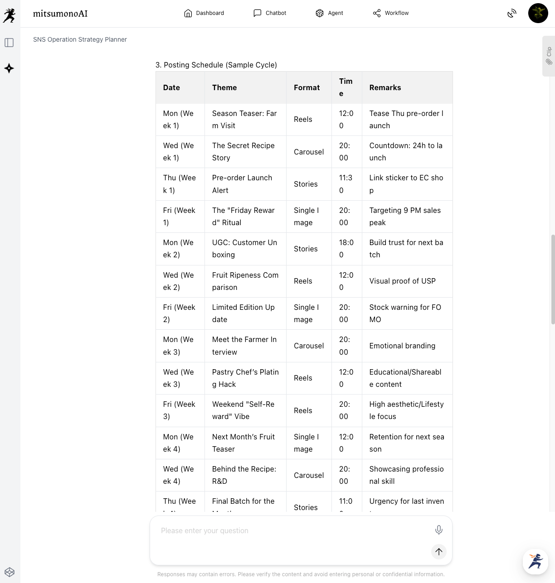Click the microphone voice input icon
Screen dimensions: 555x583
coord(439,530)
